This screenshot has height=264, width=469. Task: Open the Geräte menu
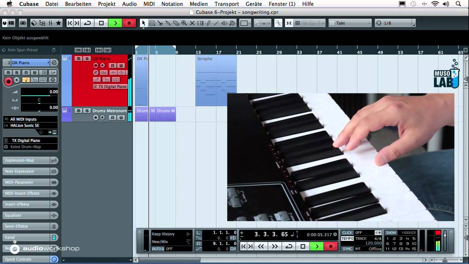254,4
